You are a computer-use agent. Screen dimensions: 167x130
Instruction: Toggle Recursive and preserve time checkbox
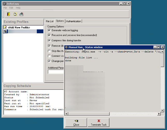(49, 35)
